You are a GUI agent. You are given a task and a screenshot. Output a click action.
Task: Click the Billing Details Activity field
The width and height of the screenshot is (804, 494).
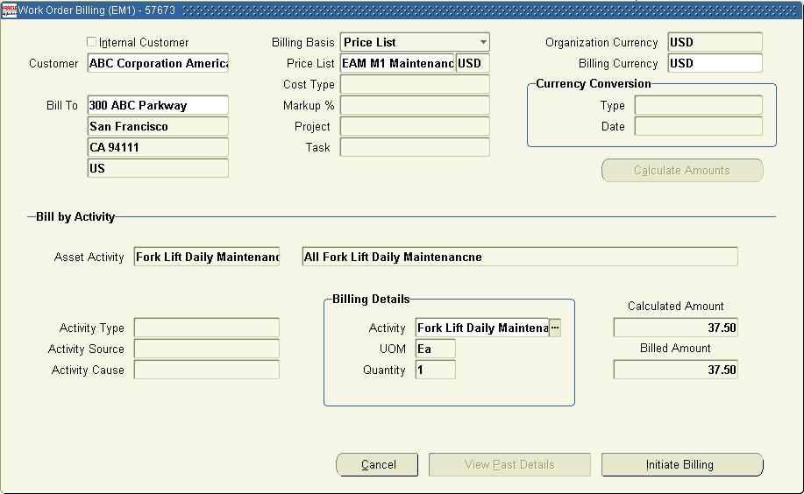click(x=482, y=328)
